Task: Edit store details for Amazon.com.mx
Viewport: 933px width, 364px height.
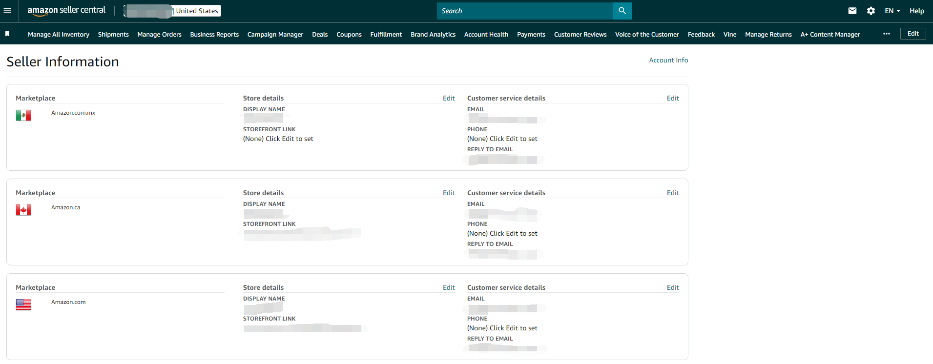Action: [448, 98]
